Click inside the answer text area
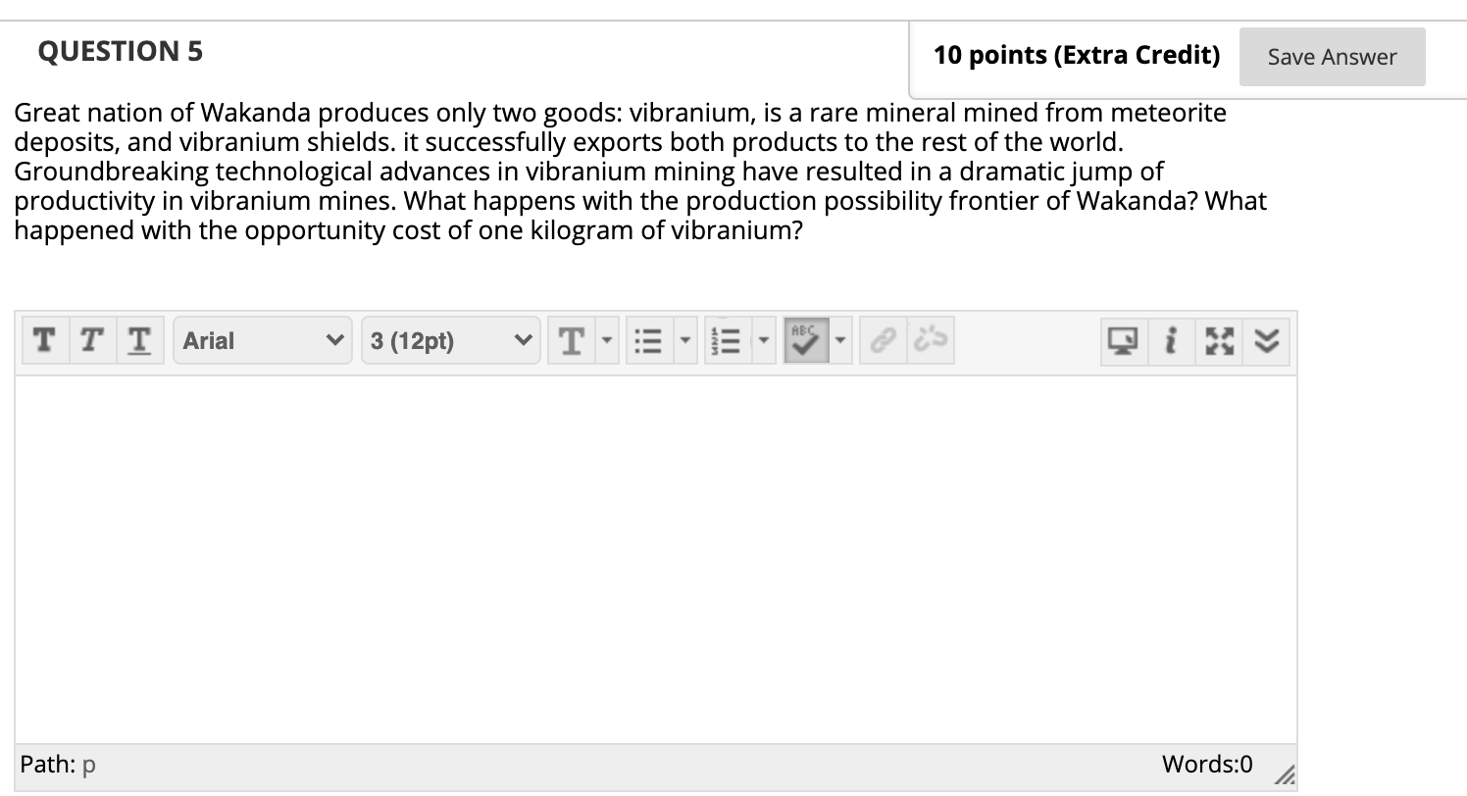 656,560
